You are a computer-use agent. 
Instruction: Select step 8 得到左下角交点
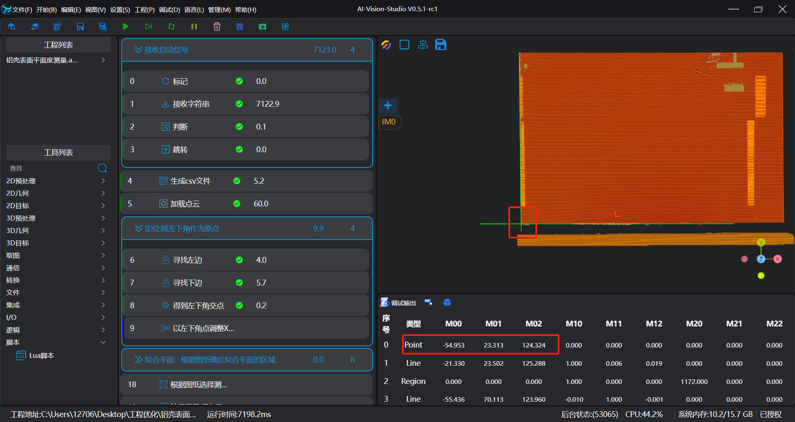246,305
